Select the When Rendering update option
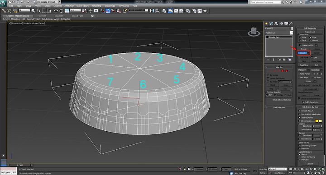Screen dimensions: 326x175 300,157
